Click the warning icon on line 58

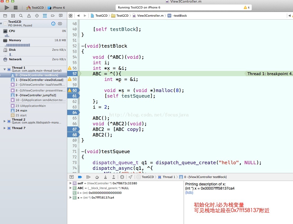(x=70, y=79)
